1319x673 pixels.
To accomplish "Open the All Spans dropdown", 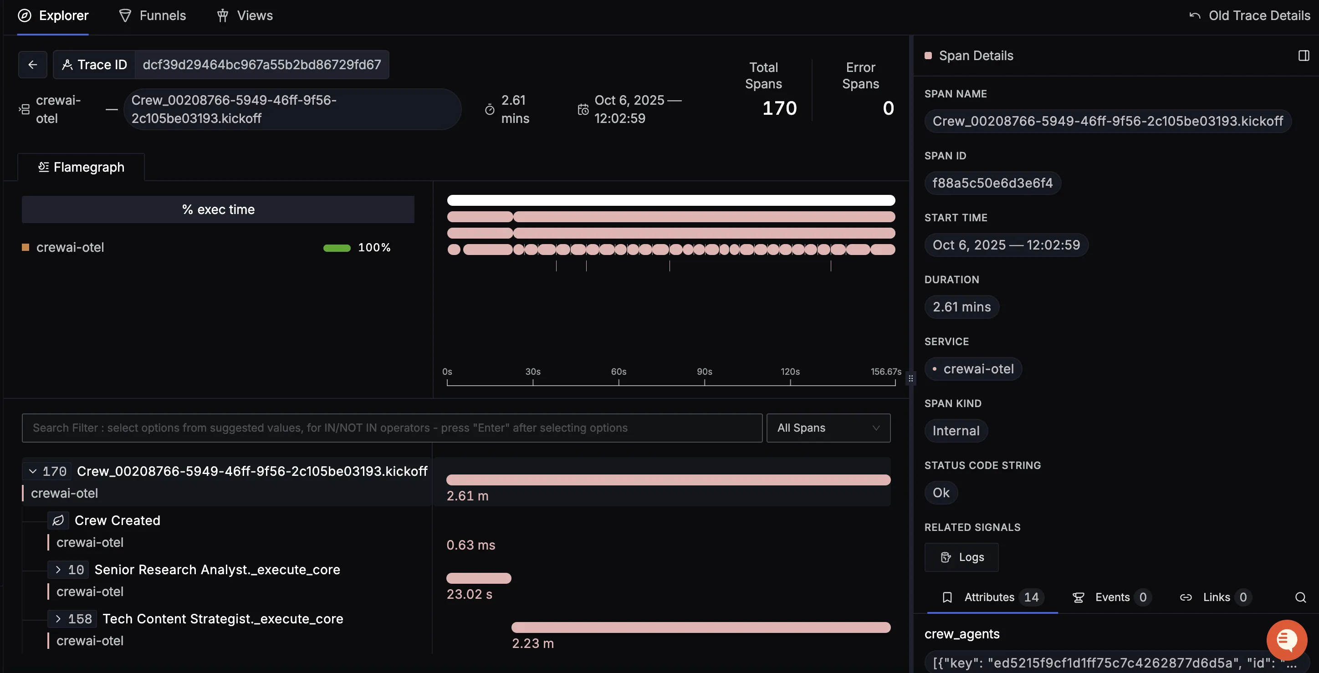I will coord(828,428).
